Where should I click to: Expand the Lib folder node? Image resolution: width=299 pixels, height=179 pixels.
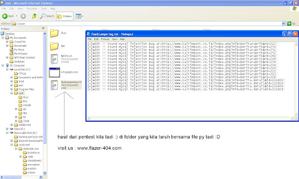16,109
